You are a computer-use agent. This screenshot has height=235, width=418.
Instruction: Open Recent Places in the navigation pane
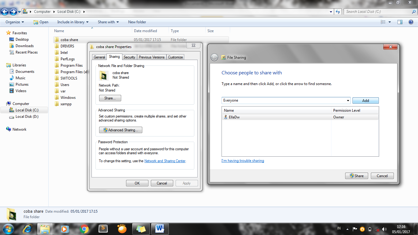click(x=27, y=52)
